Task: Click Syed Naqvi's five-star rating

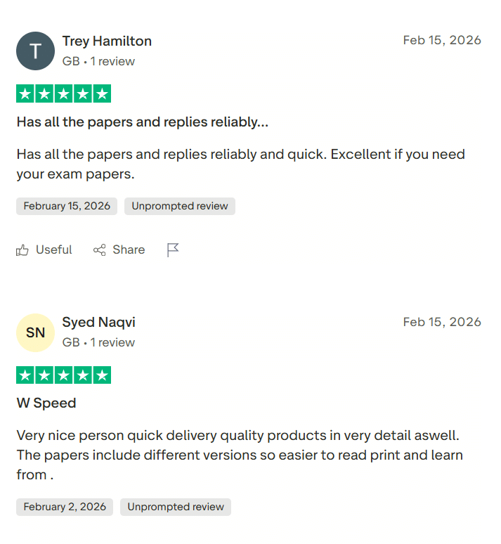Action: point(63,375)
